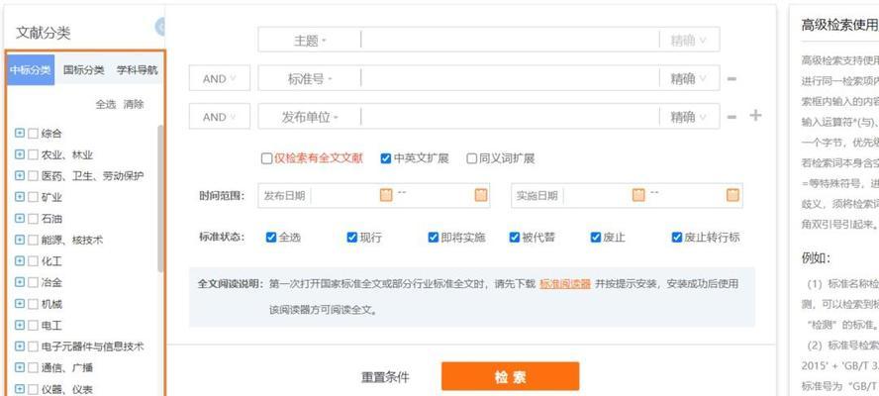Uncheck the 即将实施 status checkbox

[x=434, y=238]
